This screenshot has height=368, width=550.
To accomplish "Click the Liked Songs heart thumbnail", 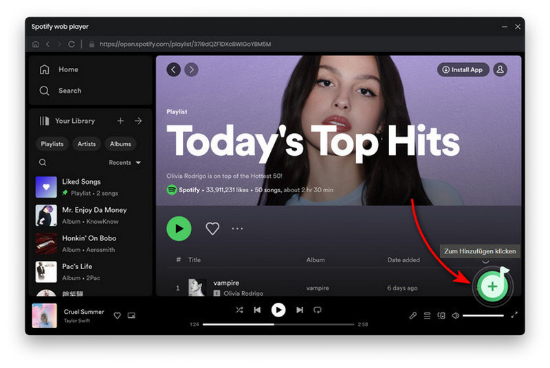I will (46, 187).
